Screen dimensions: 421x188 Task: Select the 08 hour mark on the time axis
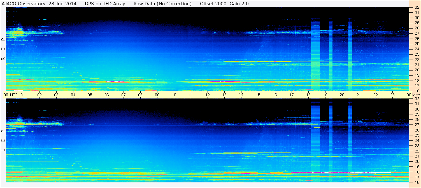140,95
